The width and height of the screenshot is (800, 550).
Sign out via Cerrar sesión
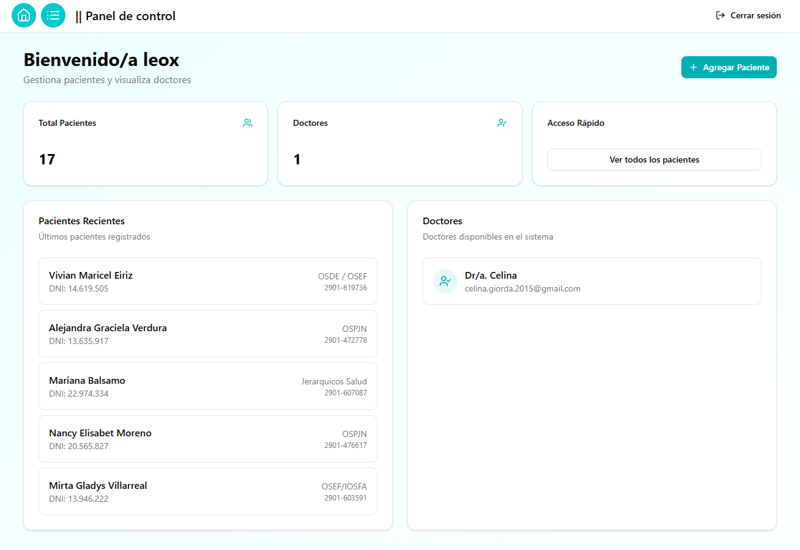pyautogui.click(x=755, y=15)
